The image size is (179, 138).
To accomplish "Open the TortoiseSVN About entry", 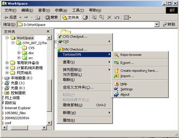I will pyautogui.click(x=140, y=94).
